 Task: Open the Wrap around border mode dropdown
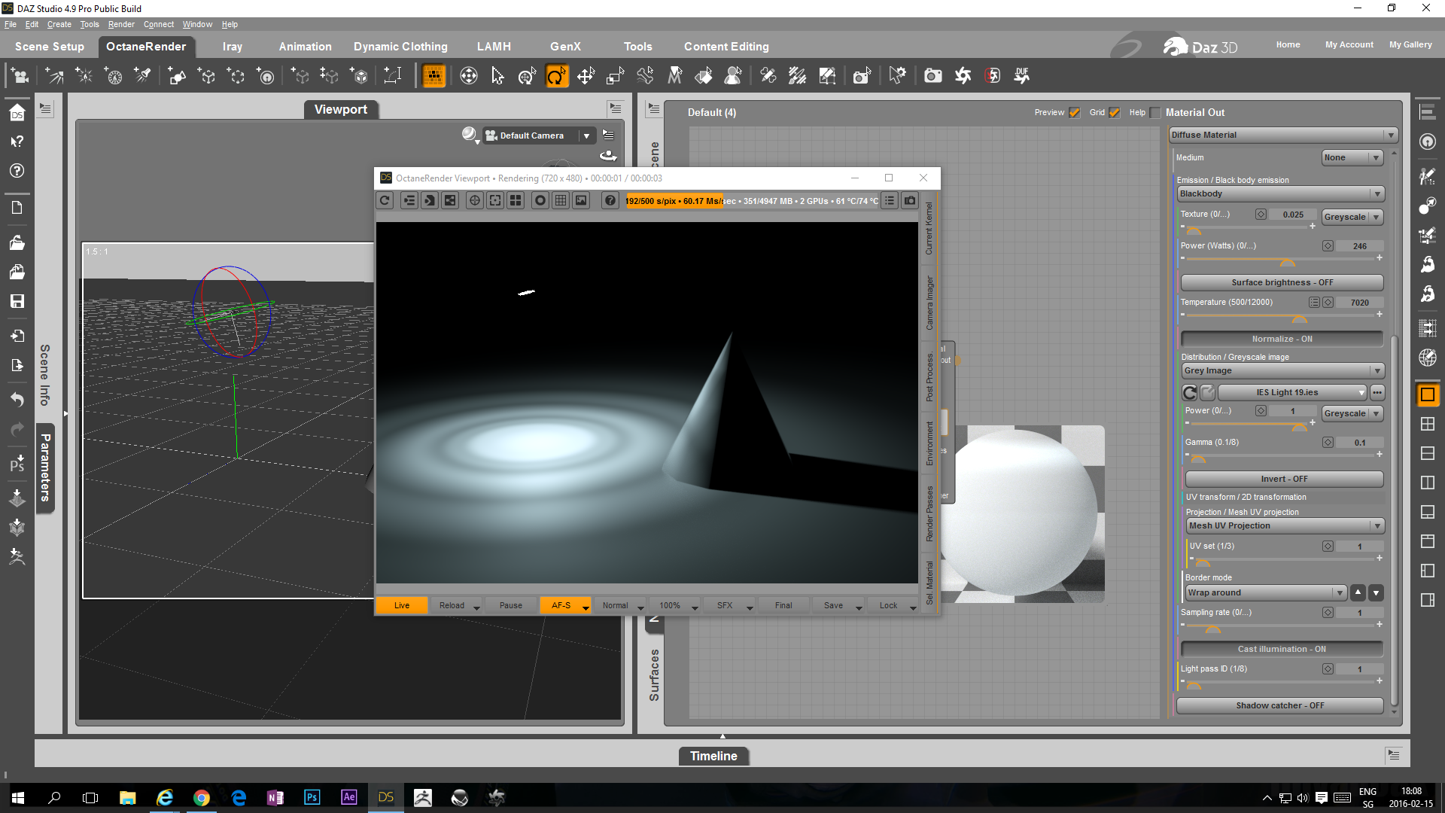1265,593
